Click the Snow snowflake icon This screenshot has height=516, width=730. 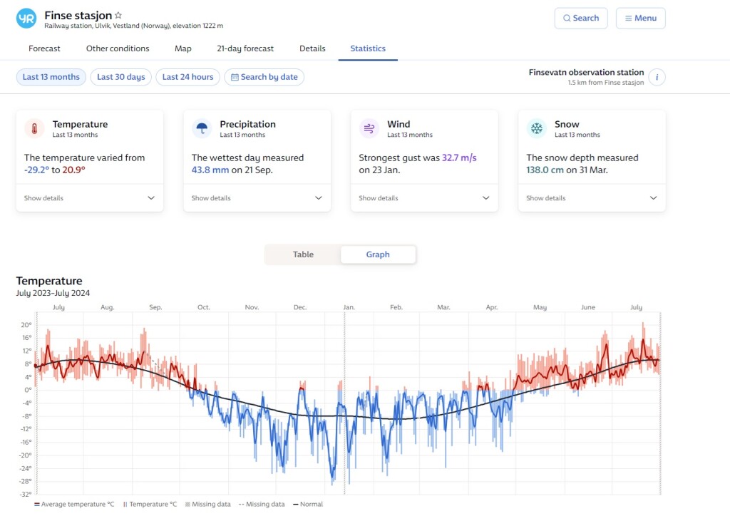click(x=536, y=128)
